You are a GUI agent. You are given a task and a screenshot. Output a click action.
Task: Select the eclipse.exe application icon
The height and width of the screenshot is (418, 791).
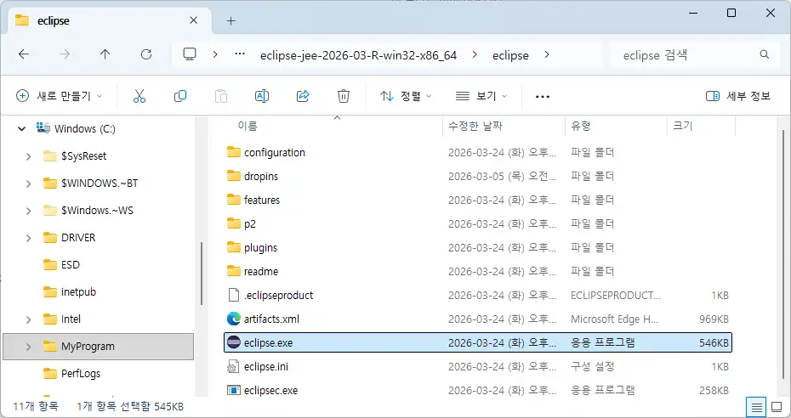pyautogui.click(x=234, y=342)
